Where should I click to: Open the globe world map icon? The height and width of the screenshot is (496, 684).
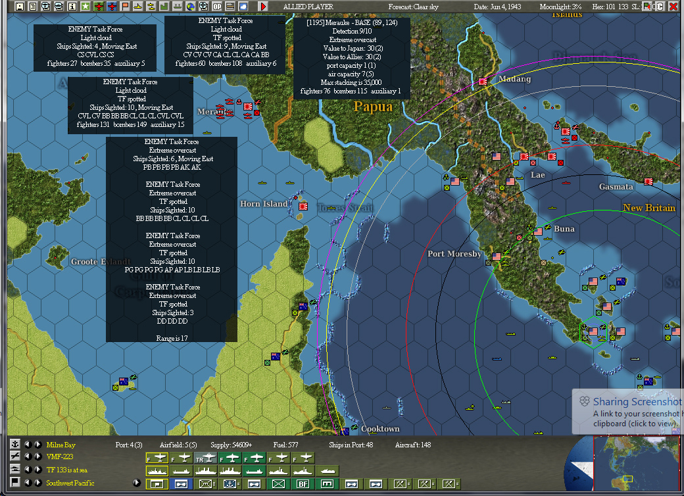point(190,6)
